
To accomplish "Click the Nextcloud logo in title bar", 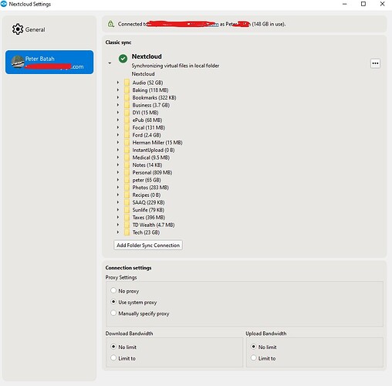I will (4, 4).
